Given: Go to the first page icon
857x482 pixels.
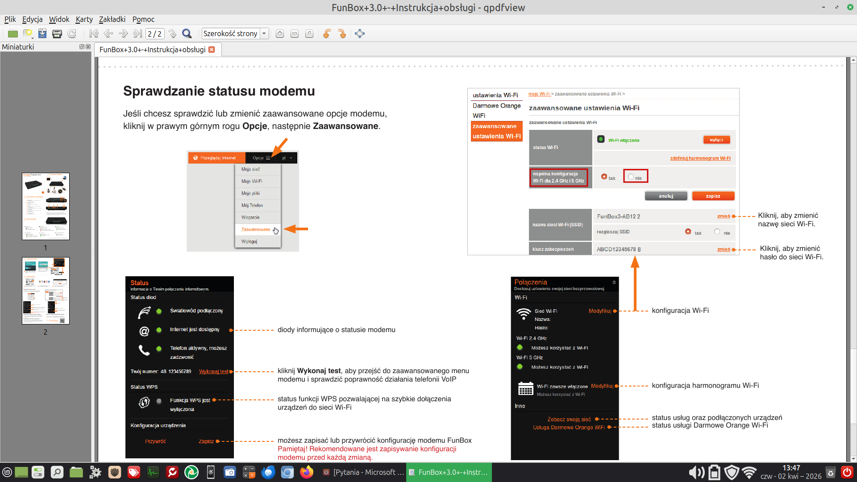Looking at the screenshot, I should [94, 34].
